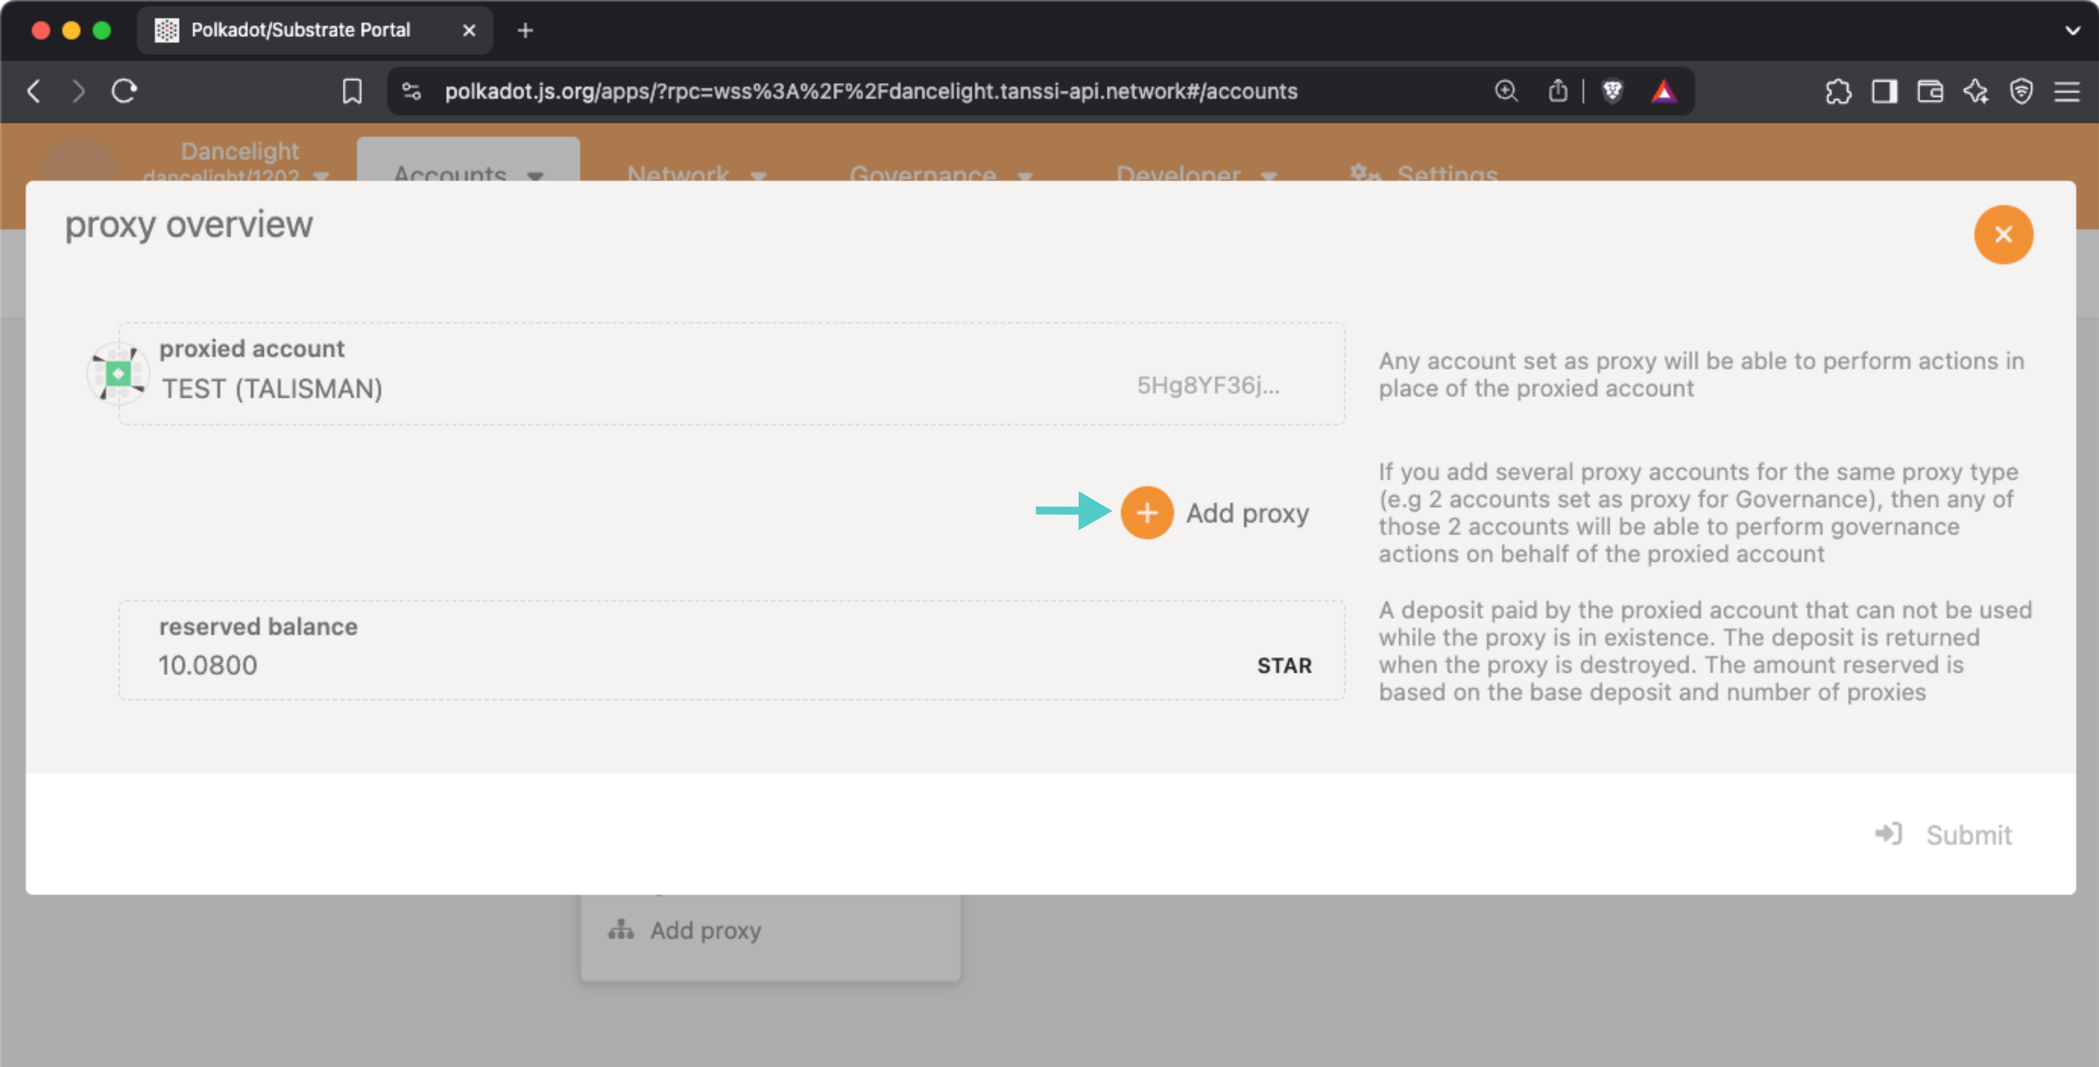Toggle the browser sidebar panel
The image size is (2099, 1067).
1884,91
